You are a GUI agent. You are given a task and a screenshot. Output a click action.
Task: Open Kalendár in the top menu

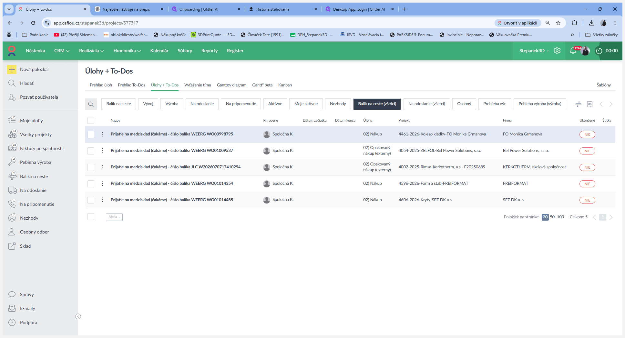pyautogui.click(x=159, y=51)
